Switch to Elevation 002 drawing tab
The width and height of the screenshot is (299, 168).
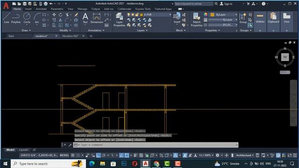[71, 36]
